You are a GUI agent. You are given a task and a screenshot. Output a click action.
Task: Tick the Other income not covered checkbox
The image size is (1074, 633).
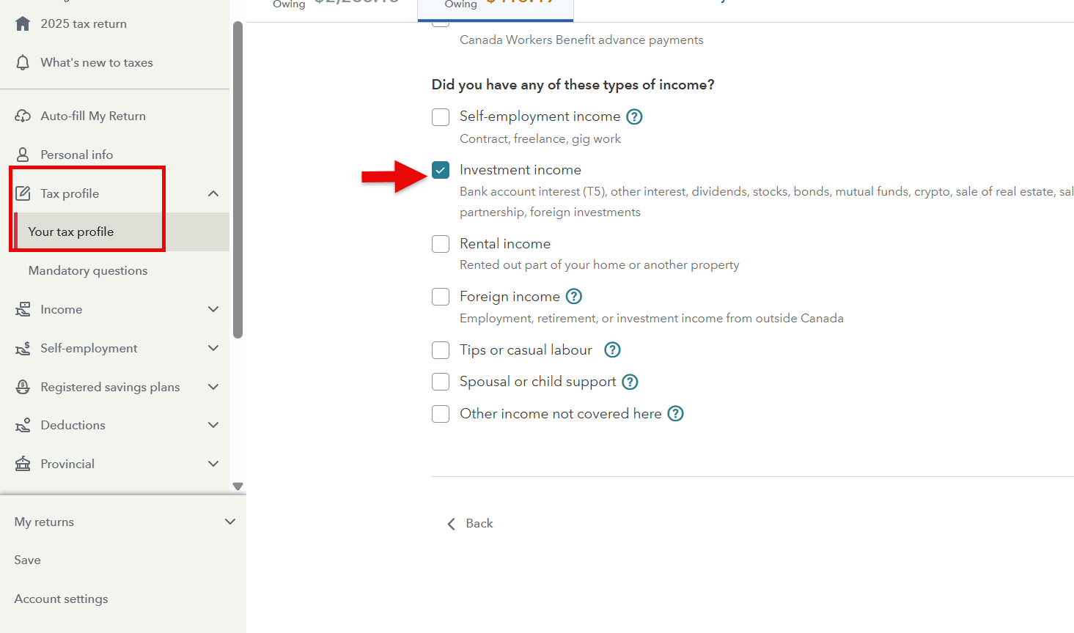click(x=441, y=414)
